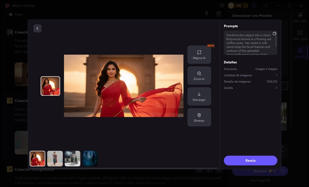
Task: Select Plantilla sidebar tab
Action: pyautogui.click(x=300, y=53)
